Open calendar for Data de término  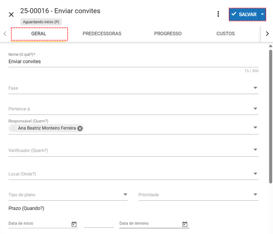click(x=185, y=224)
